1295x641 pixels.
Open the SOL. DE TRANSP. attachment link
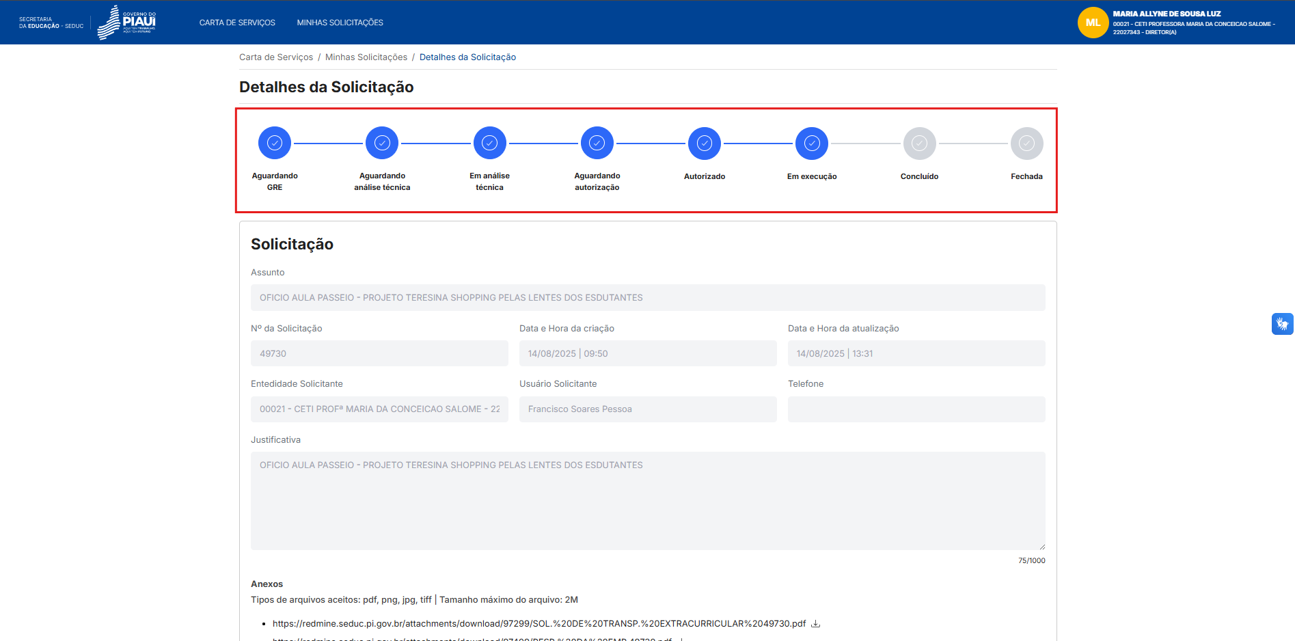pyautogui.click(x=539, y=623)
